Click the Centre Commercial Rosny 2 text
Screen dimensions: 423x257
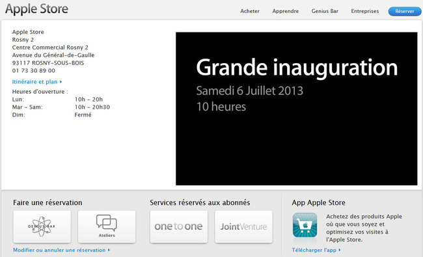[50, 47]
